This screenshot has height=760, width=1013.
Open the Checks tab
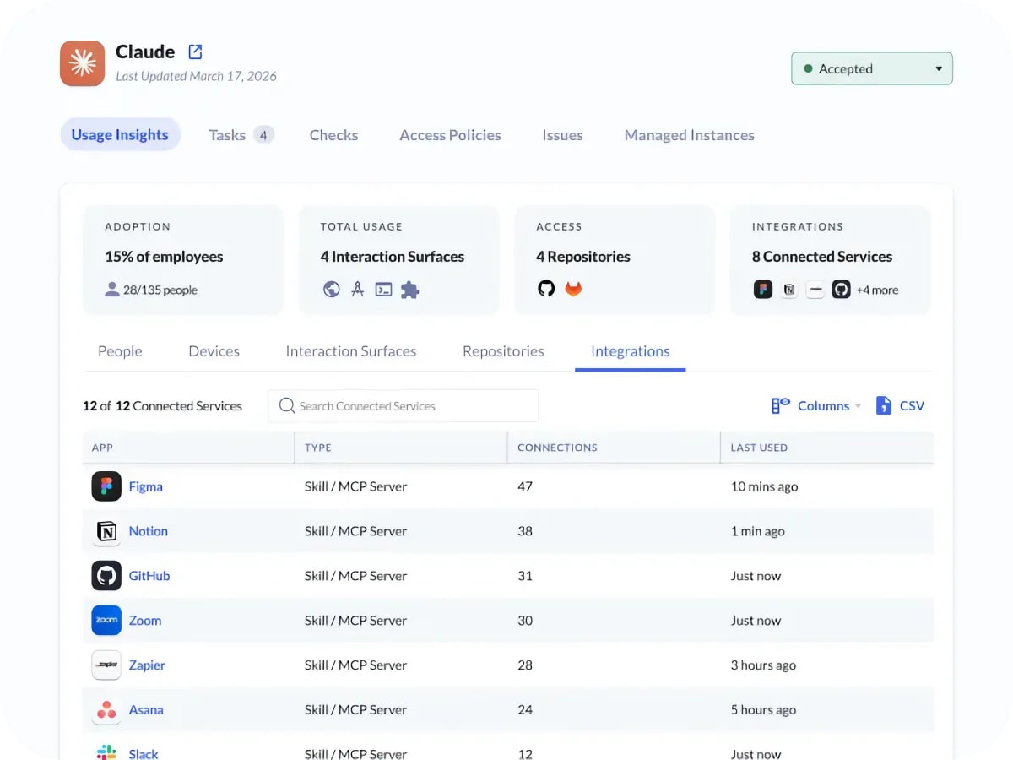(333, 135)
